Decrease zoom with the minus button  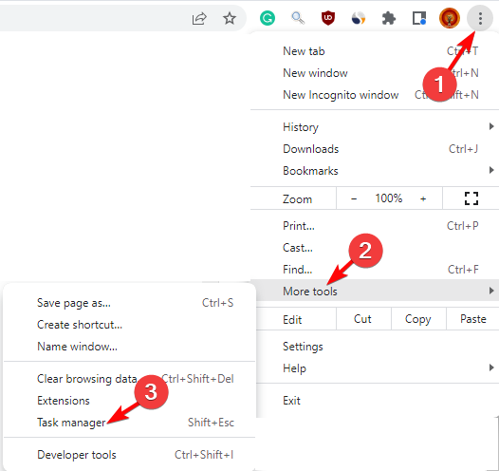(x=354, y=198)
